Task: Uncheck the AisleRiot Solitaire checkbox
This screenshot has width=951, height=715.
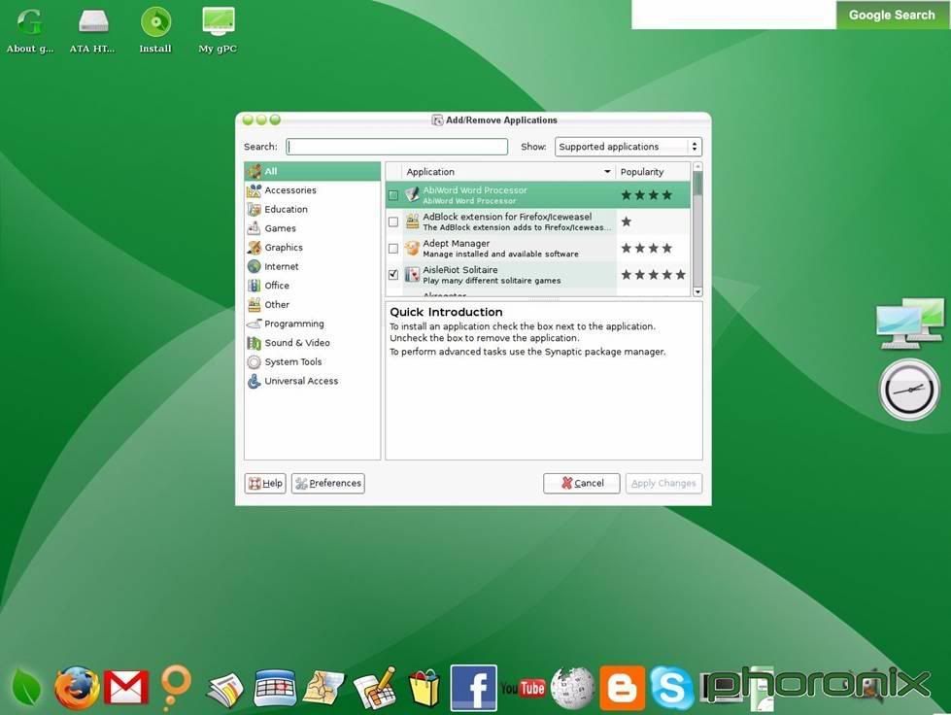Action: coord(393,275)
